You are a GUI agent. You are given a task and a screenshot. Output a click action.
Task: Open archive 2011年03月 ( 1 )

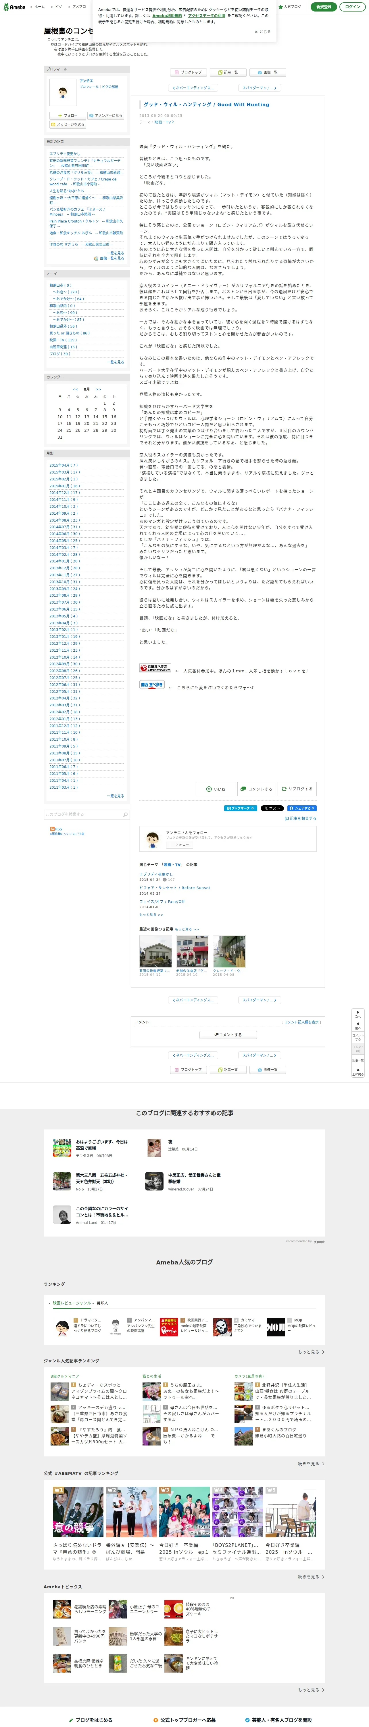point(64,788)
